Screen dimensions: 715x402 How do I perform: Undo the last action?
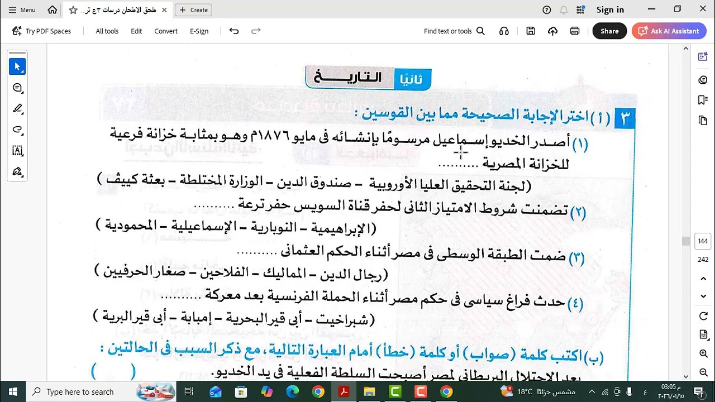point(234,31)
